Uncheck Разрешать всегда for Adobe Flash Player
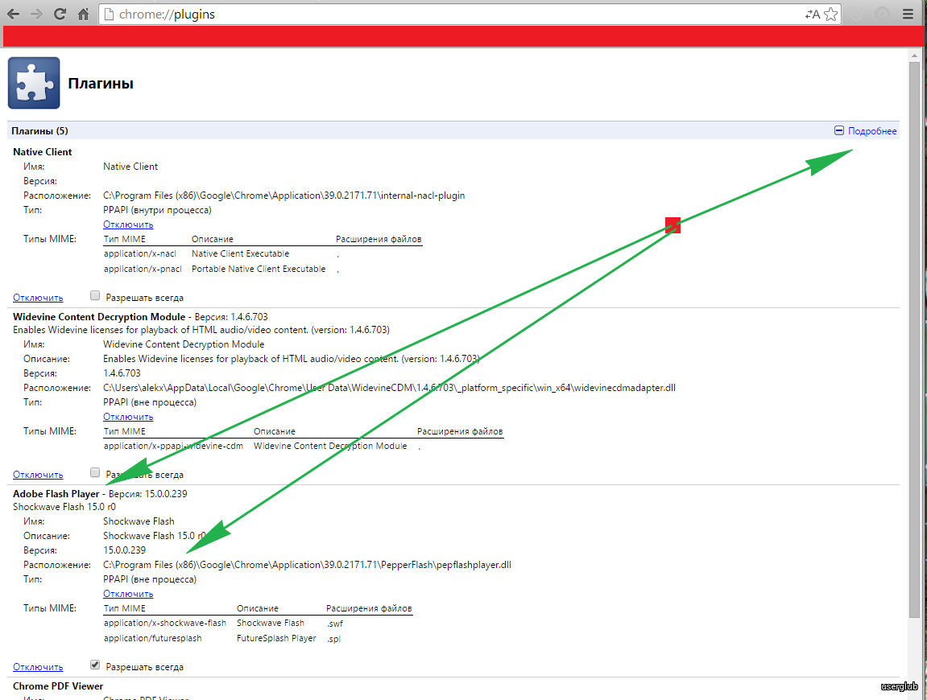Screen dimensions: 927x700 [x=94, y=665]
